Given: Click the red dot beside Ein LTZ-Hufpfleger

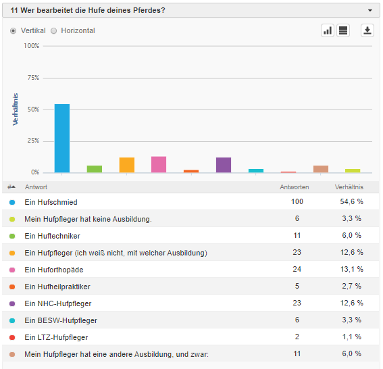Looking at the screenshot, I should [x=12, y=337].
